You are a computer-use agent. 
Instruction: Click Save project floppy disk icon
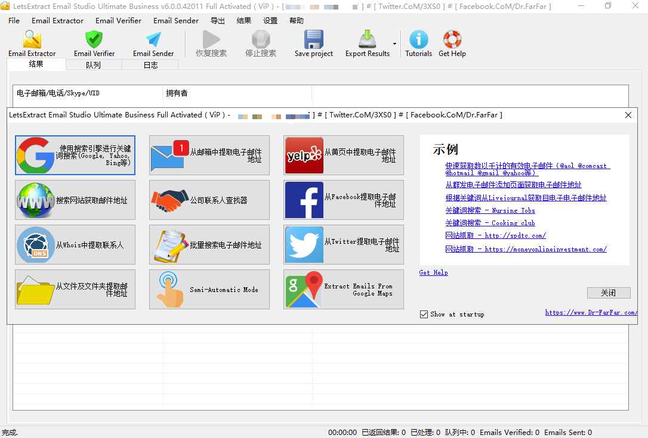click(x=314, y=44)
